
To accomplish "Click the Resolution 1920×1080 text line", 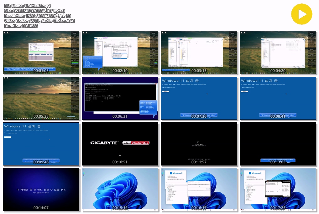I will point(38,16).
